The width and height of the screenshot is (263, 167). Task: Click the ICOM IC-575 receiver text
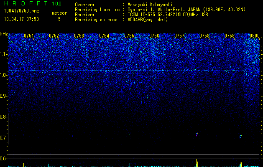point(168,15)
